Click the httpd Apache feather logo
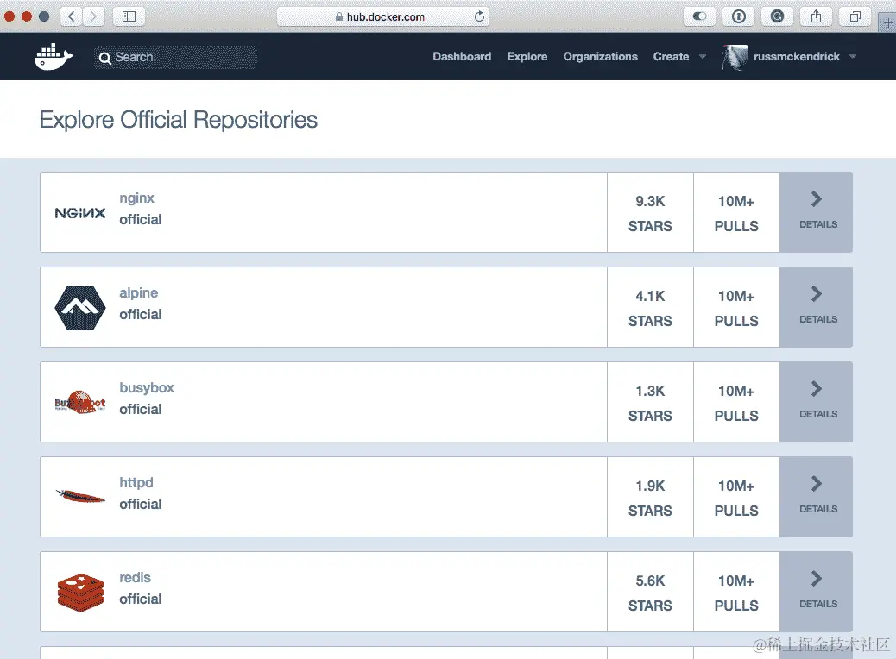The image size is (896, 659). (x=80, y=496)
